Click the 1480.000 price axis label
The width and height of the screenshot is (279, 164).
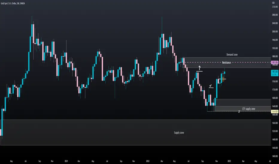tap(275, 140)
